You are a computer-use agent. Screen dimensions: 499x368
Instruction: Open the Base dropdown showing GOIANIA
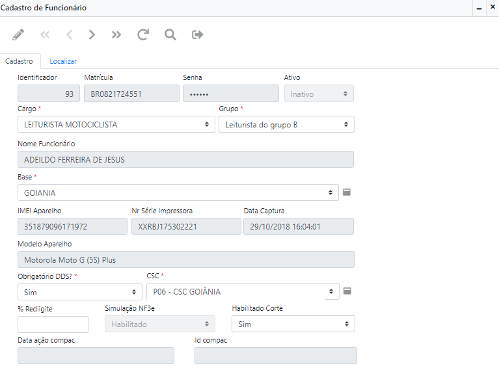point(178,192)
